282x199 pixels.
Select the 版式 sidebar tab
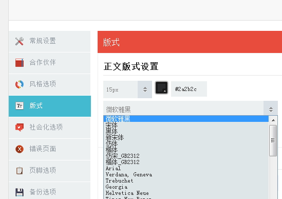pyautogui.click(x=50, y=106)
